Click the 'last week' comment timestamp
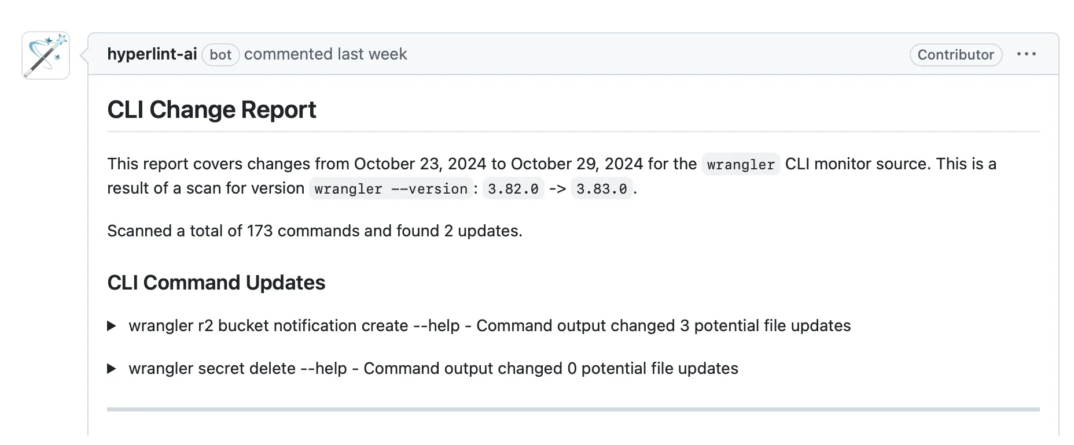 pyautogui.click(x=372, y=54)
